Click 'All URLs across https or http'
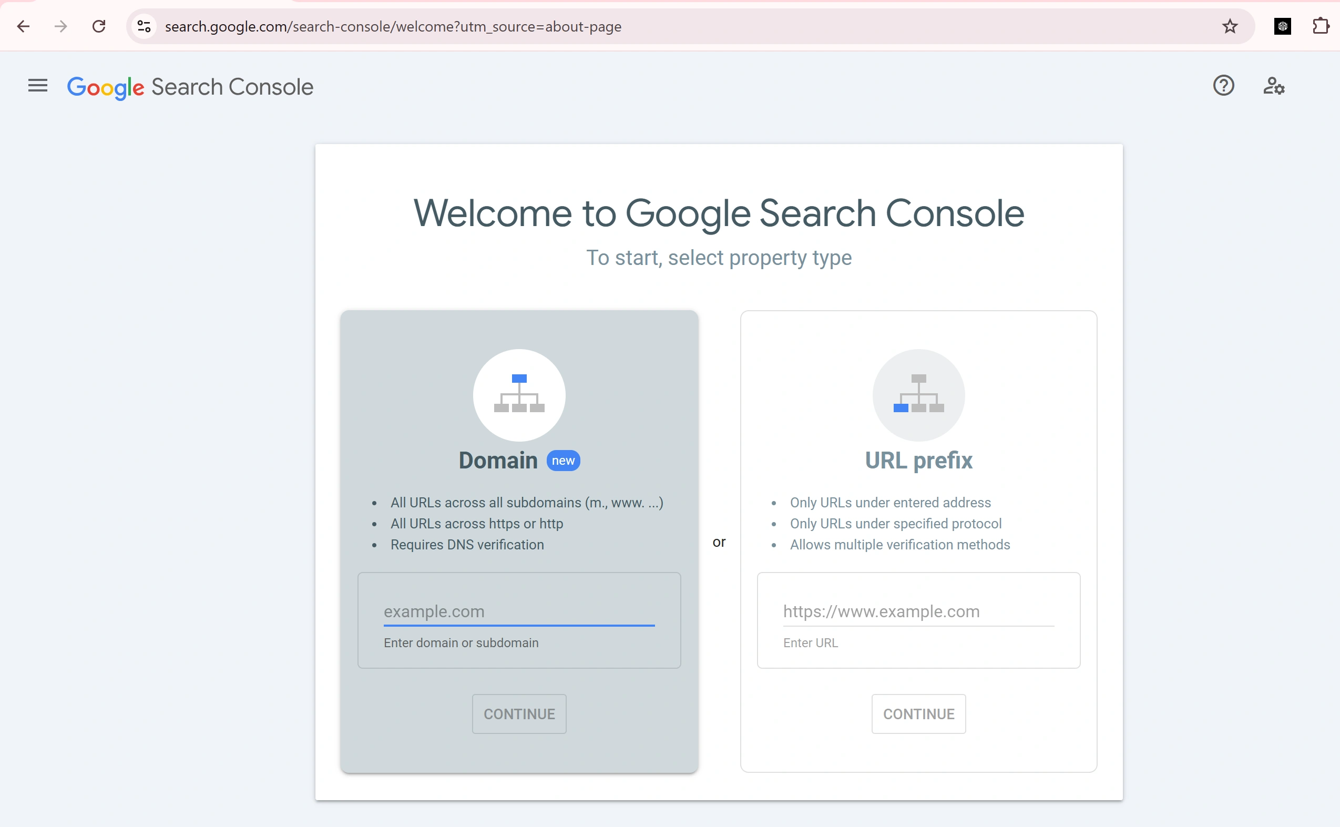 point(476,524)
